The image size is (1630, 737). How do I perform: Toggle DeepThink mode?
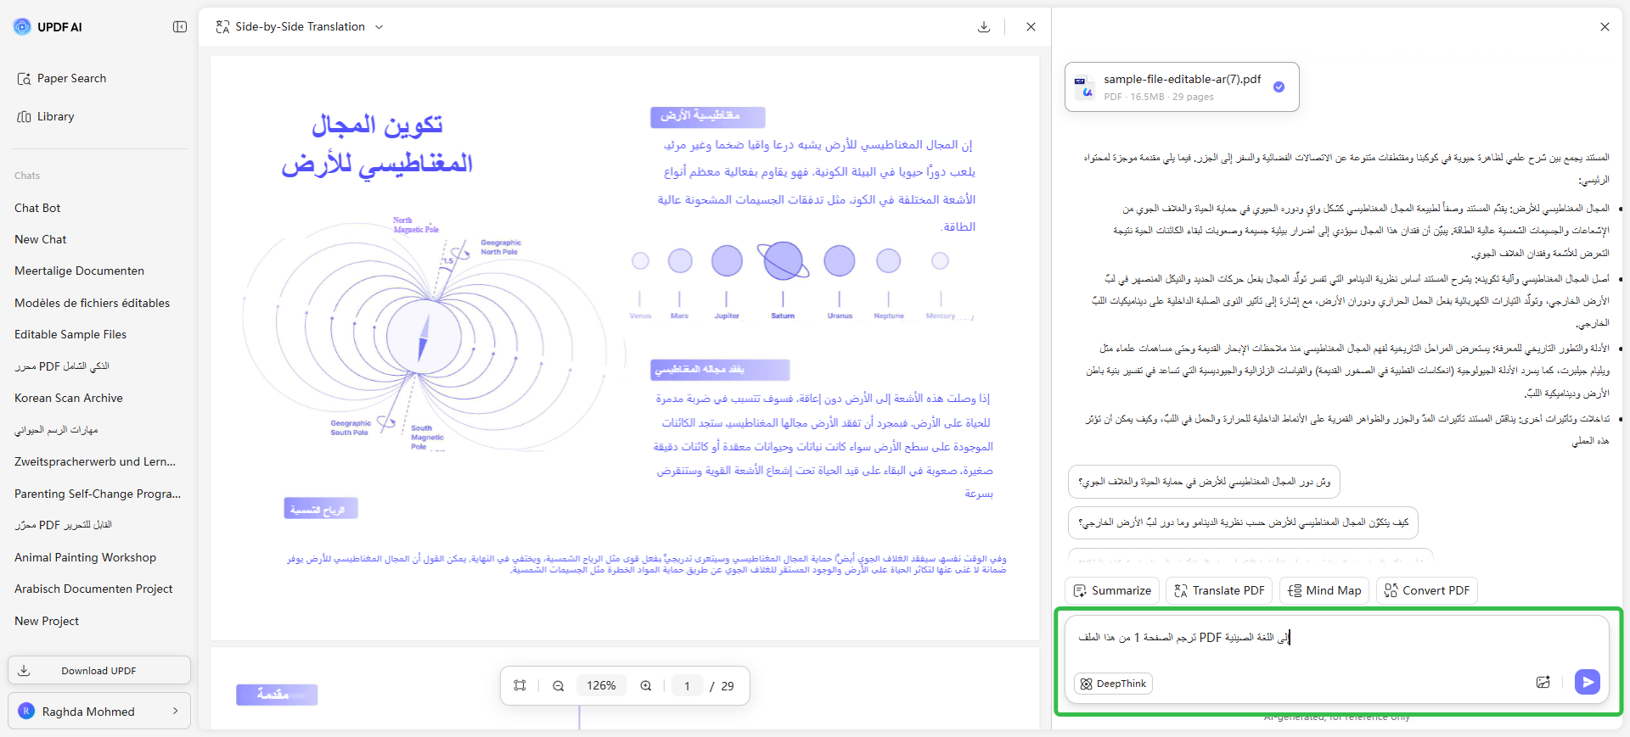click(x=1113, y=684)
